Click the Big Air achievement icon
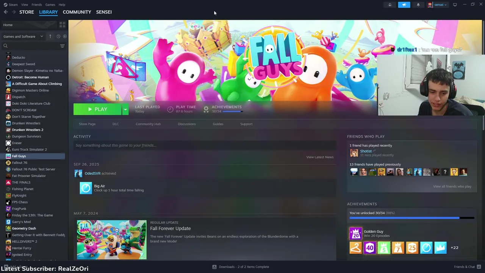 click(86, 188)
